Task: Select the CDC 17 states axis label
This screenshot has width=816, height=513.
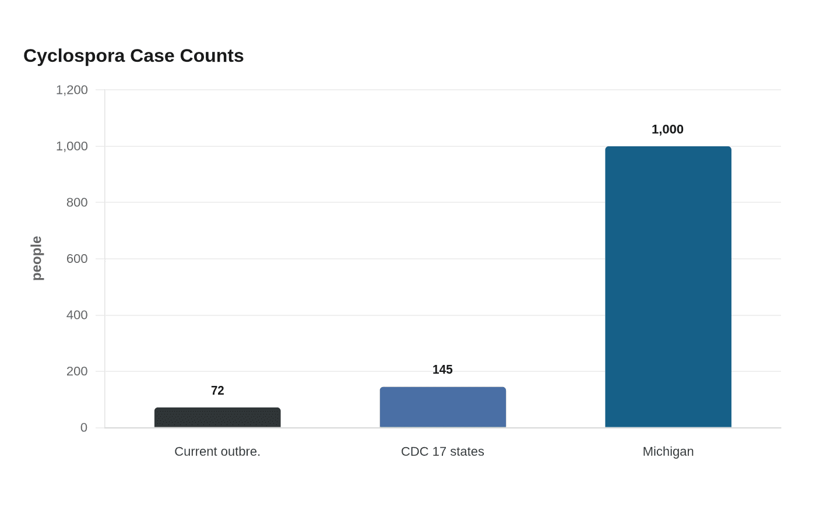Action: [x=442, y=452]
